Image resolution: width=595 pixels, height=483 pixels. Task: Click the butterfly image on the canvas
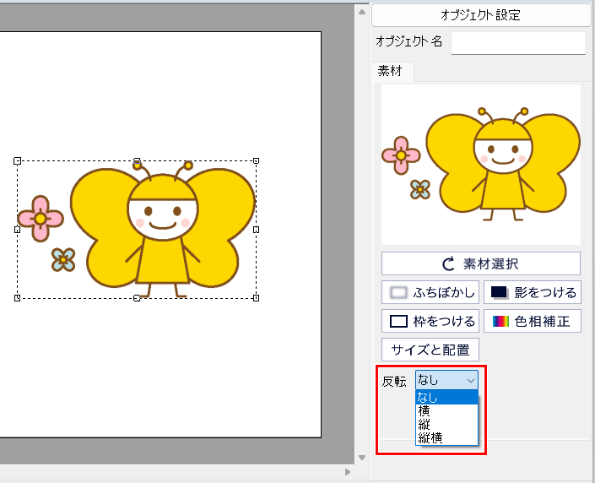pyautogui.click(x=137, y=230)
